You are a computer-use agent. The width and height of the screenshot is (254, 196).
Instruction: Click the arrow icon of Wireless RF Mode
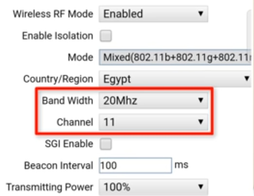pos(201,14)
